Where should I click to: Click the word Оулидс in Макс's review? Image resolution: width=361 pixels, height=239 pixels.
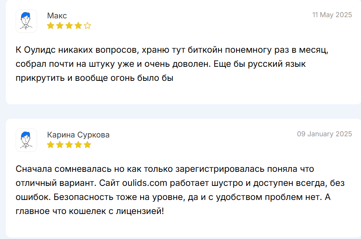point(40,50)
